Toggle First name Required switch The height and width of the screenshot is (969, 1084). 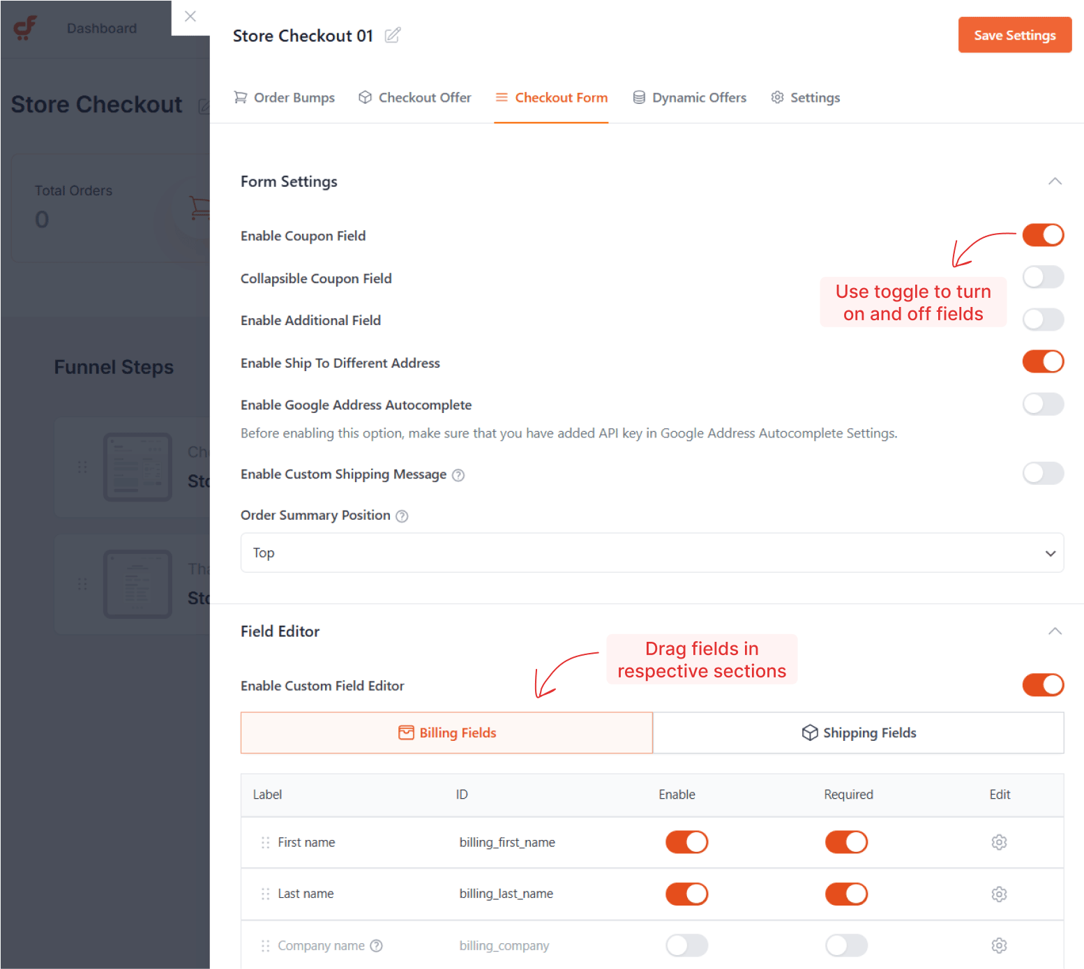pos(846,843)
